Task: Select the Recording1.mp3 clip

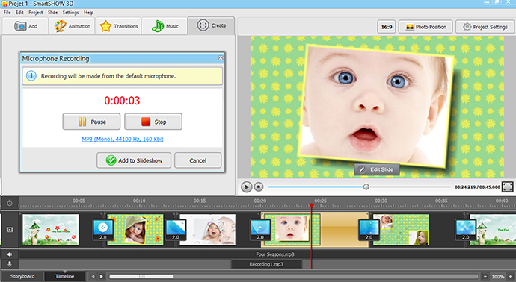Action: coord(266,264)
